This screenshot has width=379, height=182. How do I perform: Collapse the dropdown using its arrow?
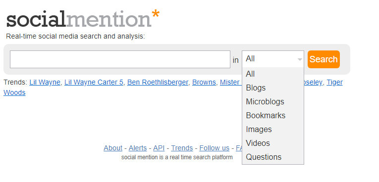pos(300,59)
